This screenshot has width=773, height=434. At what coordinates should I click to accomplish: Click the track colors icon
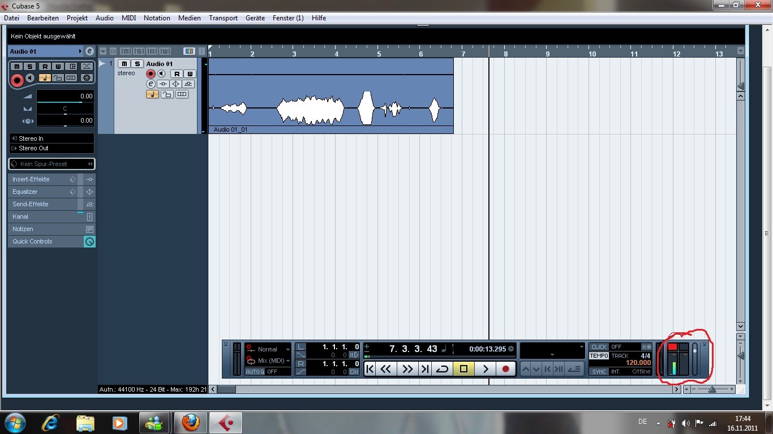point(189,51)
